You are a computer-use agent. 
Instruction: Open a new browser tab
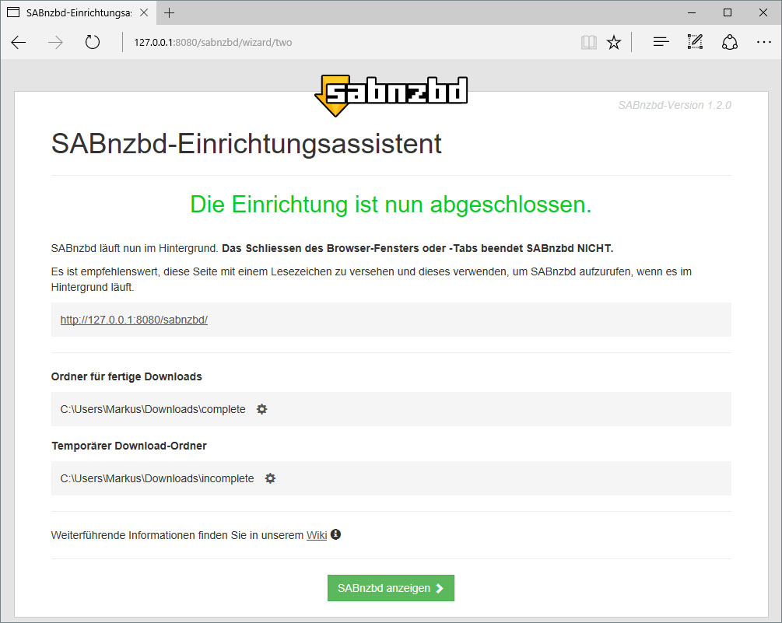click(169, 13)
